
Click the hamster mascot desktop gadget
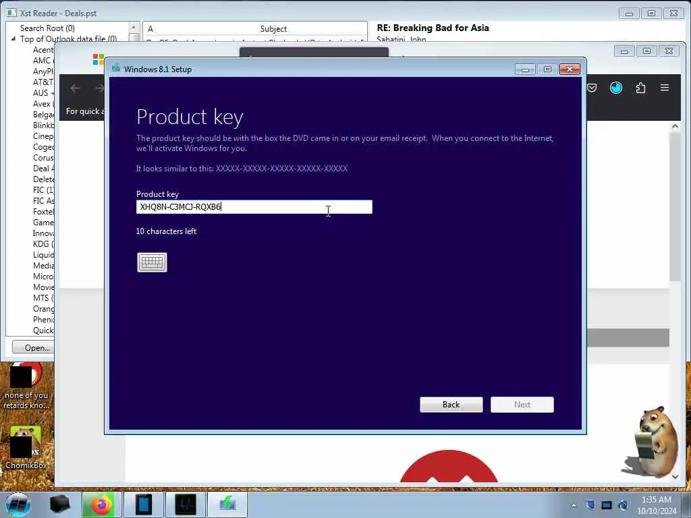pyautogui.click(x=651, y=442)
